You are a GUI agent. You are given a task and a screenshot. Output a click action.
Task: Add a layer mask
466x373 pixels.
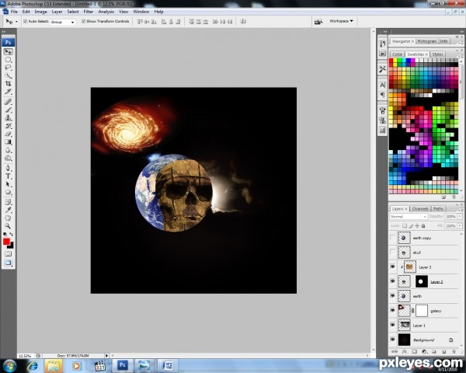pos(414,351)
